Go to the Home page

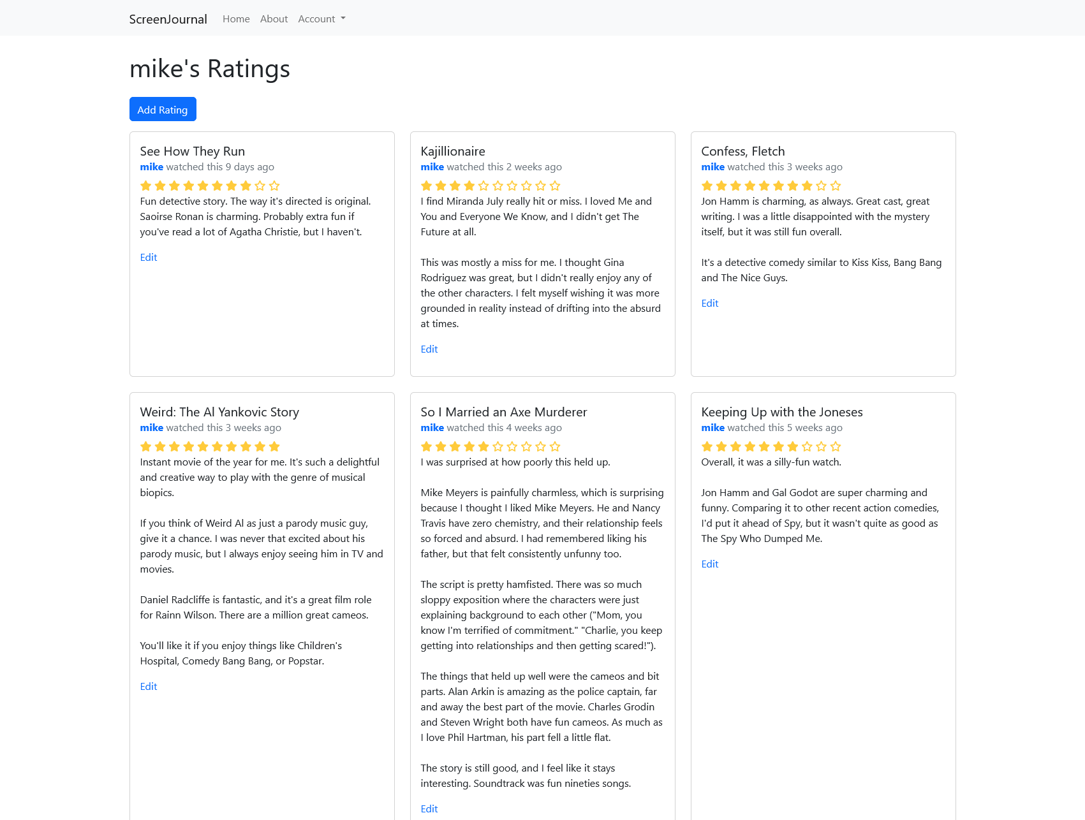[236, 19]
